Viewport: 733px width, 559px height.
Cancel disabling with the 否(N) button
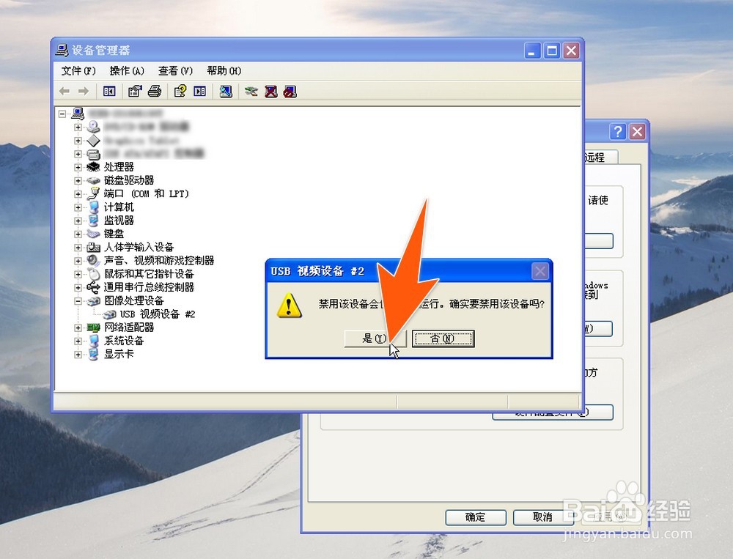(443, 338)
